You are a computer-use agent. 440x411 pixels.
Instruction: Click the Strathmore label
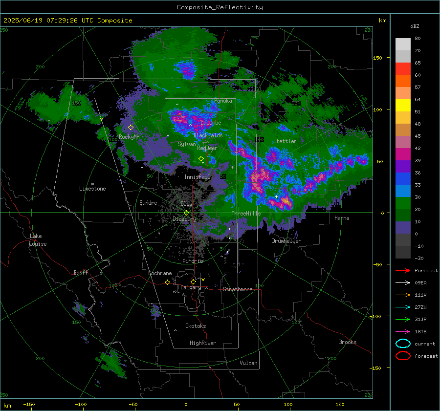(238, 289)
